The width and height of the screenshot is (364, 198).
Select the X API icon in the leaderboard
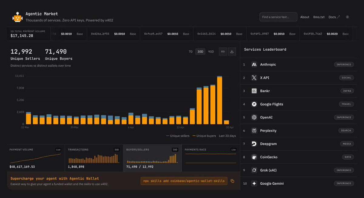click(x=254, y=78)
